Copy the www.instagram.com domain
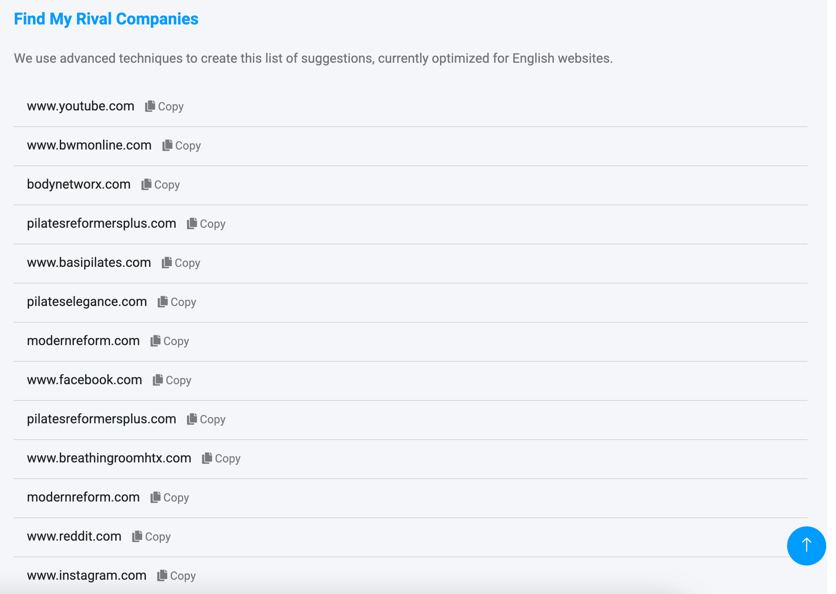 tap(176, 576)
